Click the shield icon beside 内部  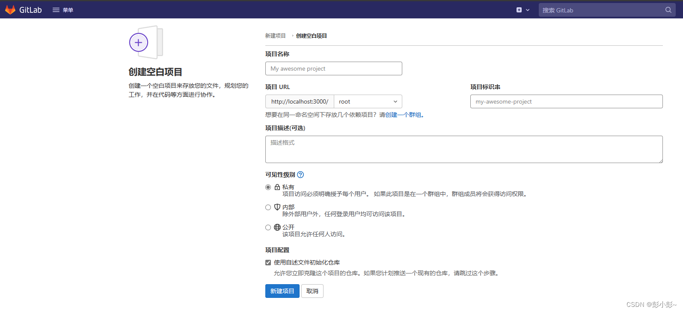point(277,207)
